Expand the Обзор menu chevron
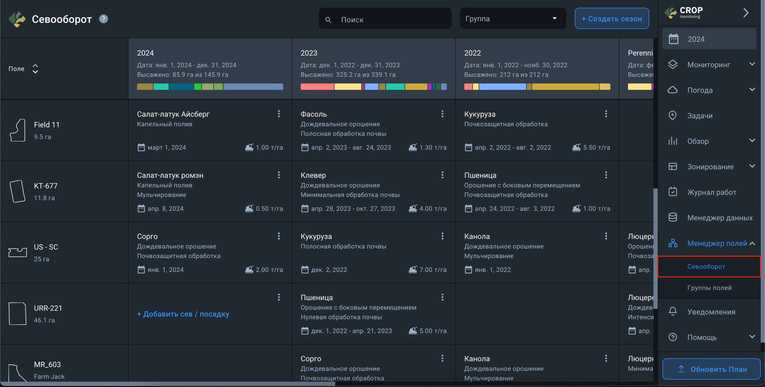 point(752,141)
